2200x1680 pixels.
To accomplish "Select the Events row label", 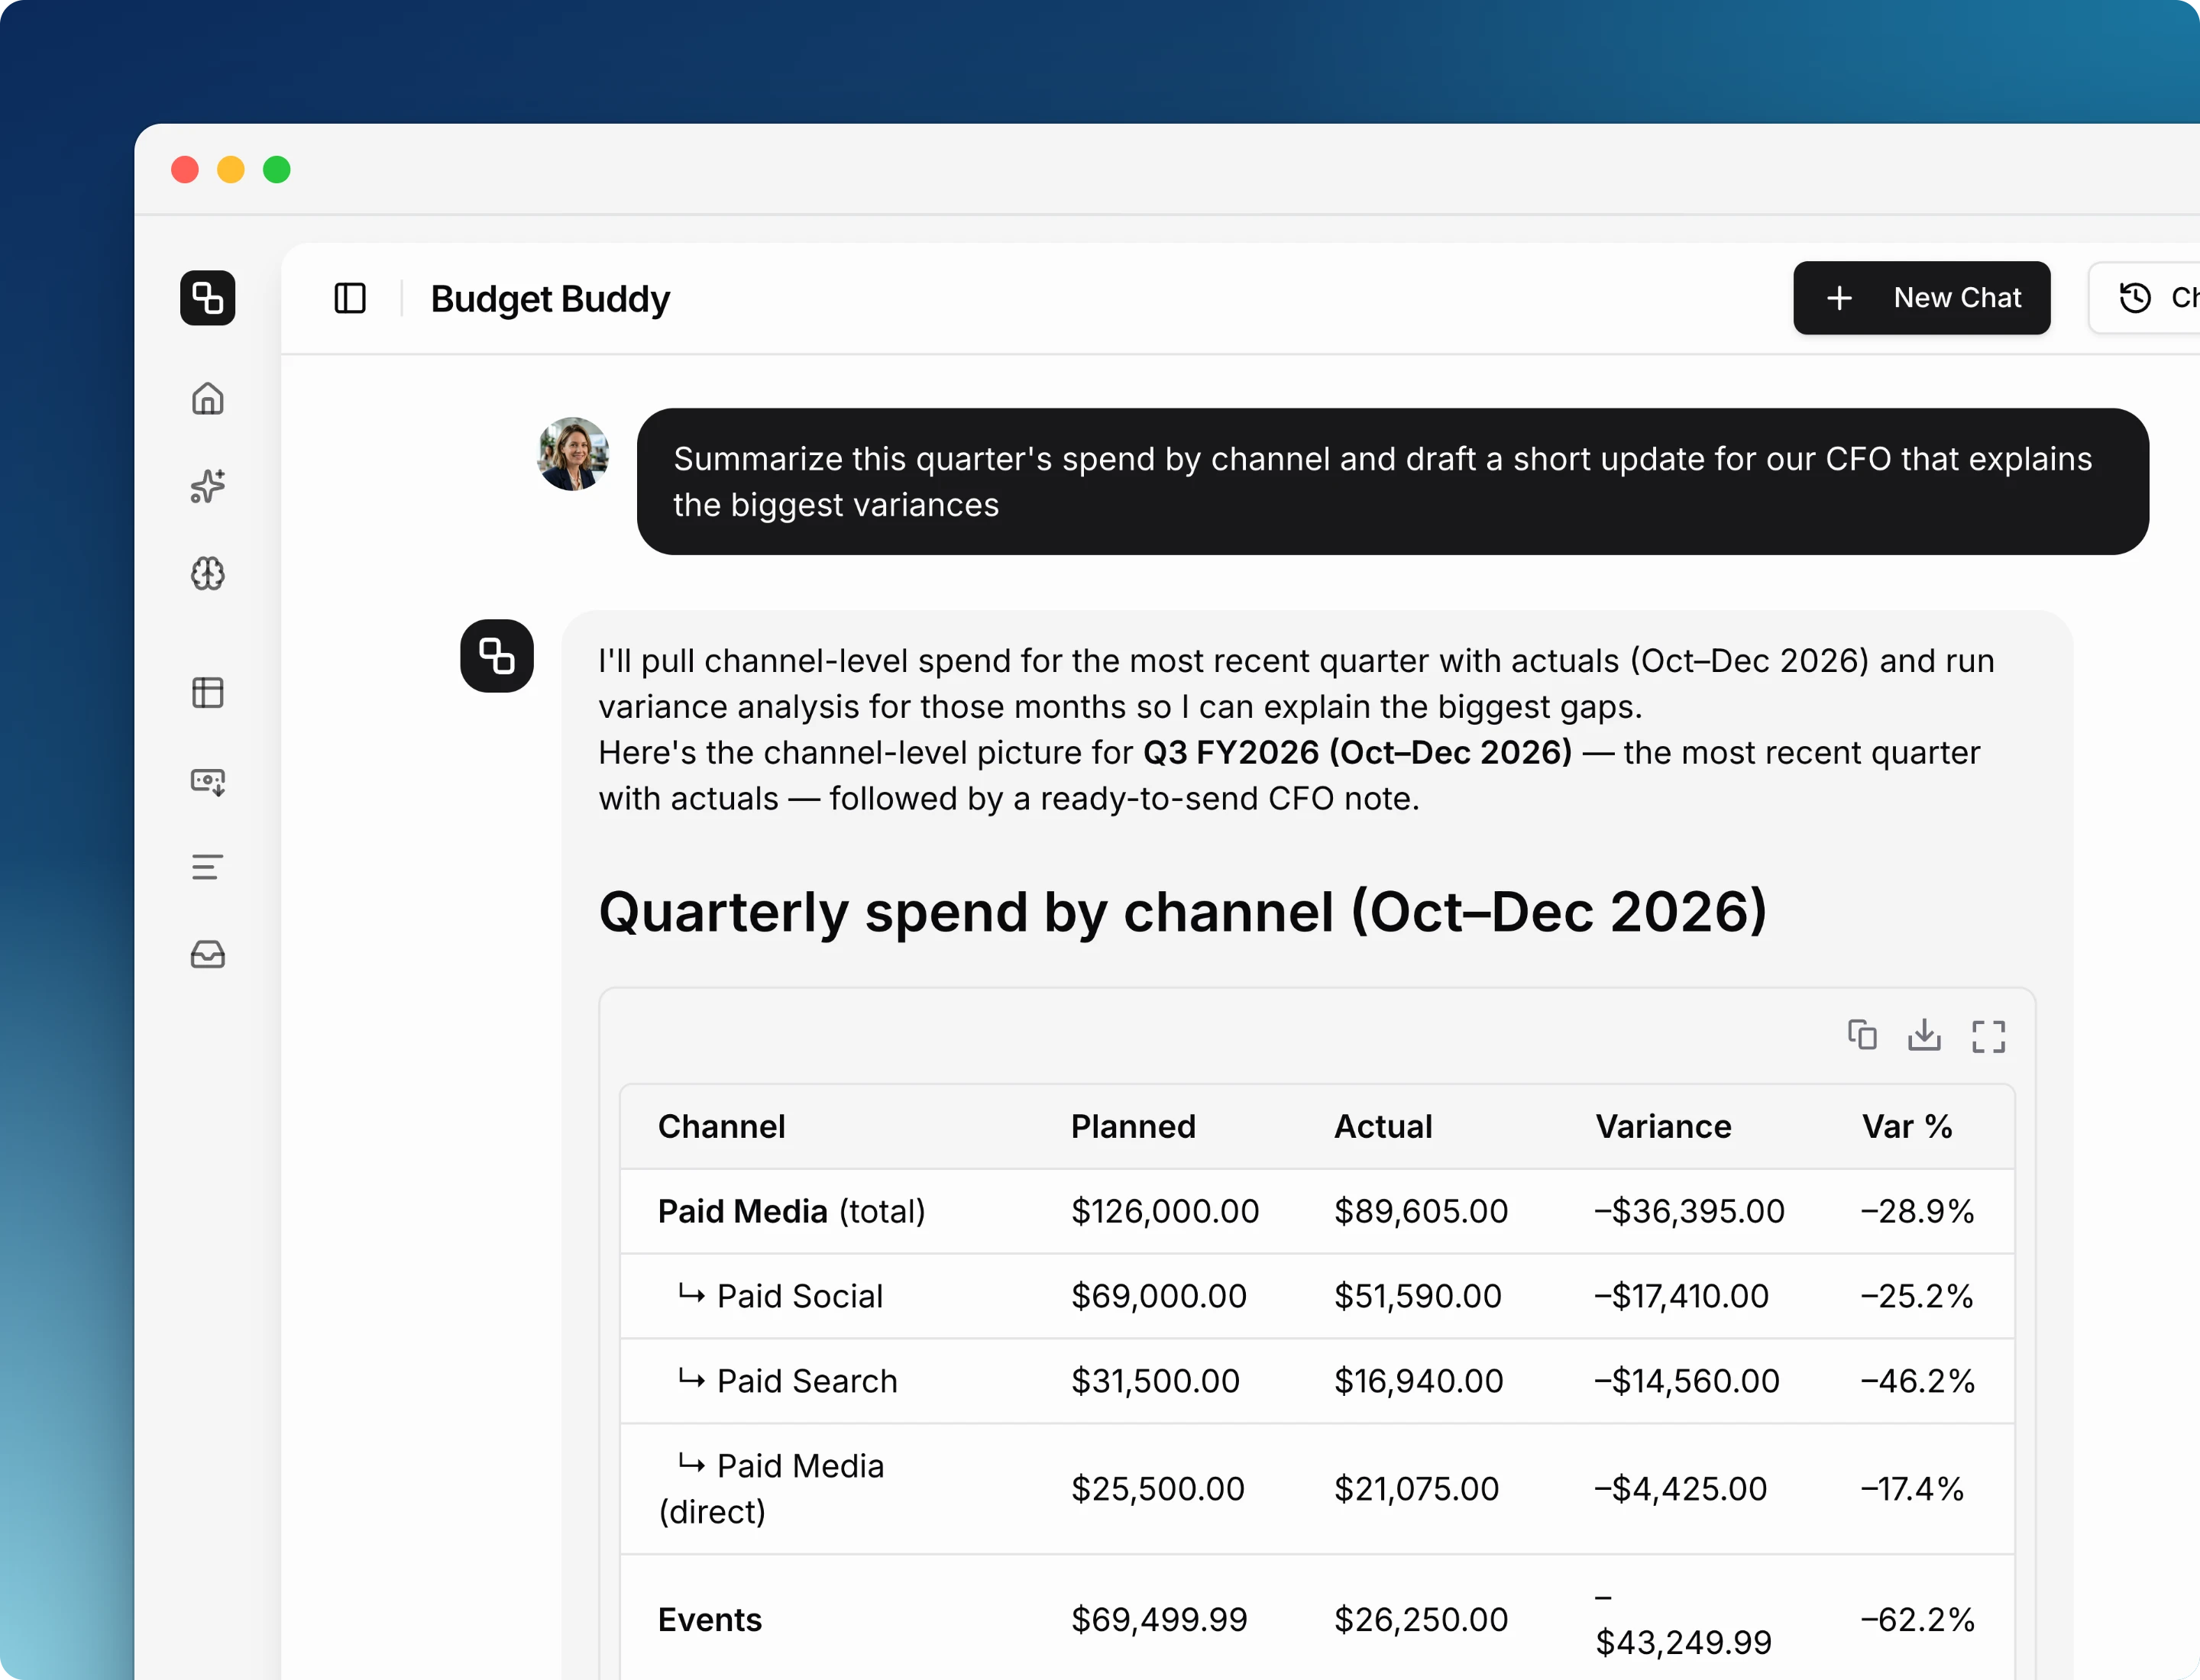I will coord(710,1620).
